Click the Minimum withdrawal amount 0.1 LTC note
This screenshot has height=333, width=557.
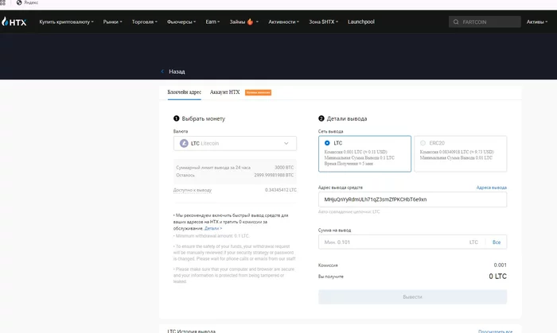tap(212, 236)
